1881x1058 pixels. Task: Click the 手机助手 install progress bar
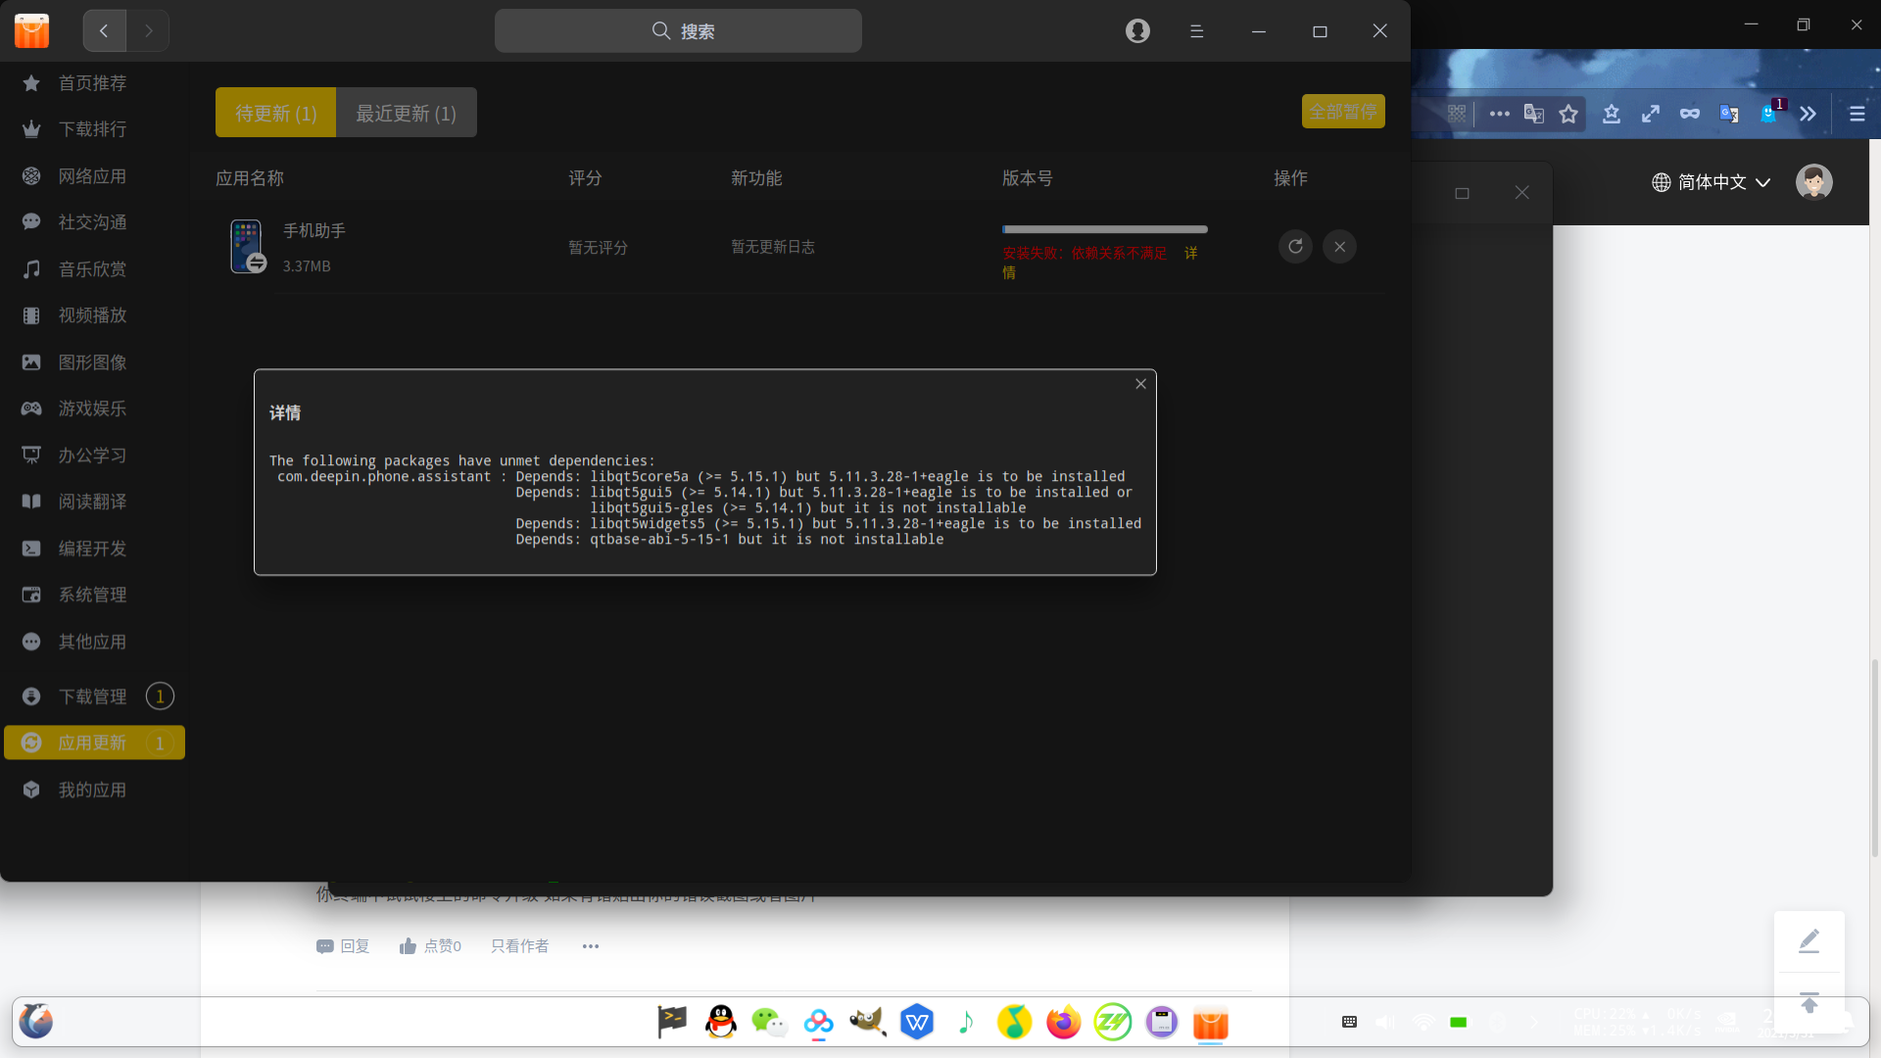[x=1104, y=230]
